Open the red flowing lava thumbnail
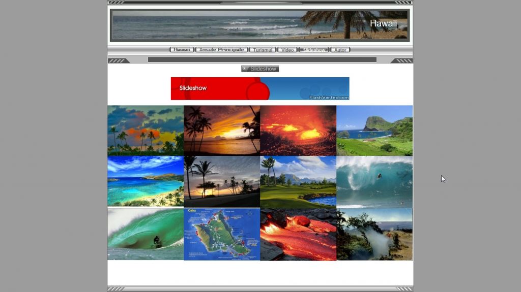 point(298,234)
